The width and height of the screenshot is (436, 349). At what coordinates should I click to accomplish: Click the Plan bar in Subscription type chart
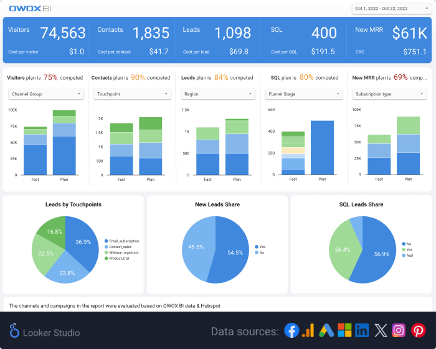click(x=408, y=146)
